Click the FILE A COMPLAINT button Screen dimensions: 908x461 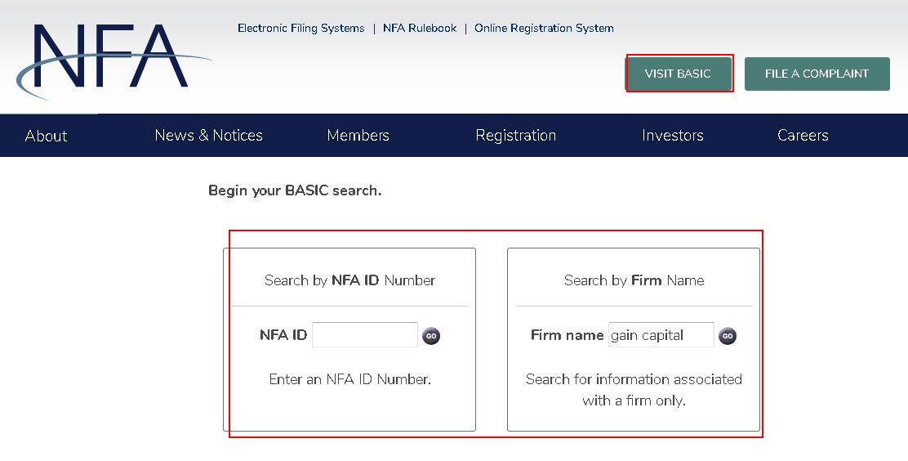click(x=817, y=74)
